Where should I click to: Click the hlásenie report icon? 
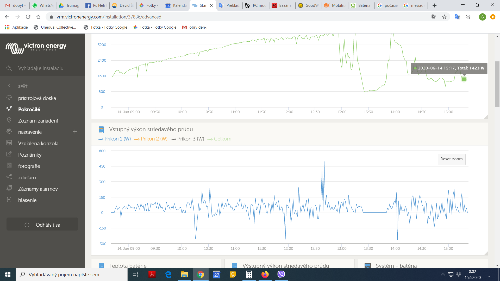click(9, 200)
